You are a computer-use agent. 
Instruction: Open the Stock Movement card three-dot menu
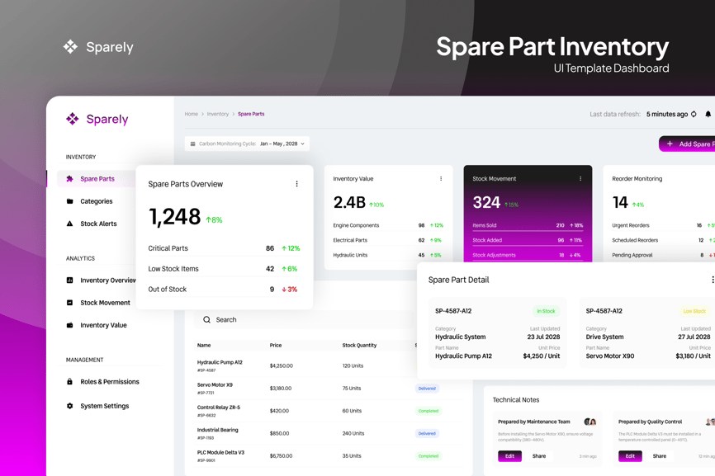pos(580,178)
